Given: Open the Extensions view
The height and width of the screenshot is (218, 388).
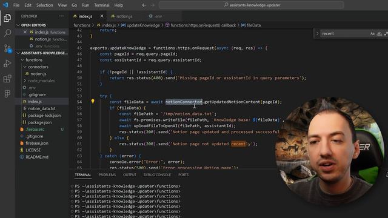Looking at the screenshot, I should click(x=7, y=79).
